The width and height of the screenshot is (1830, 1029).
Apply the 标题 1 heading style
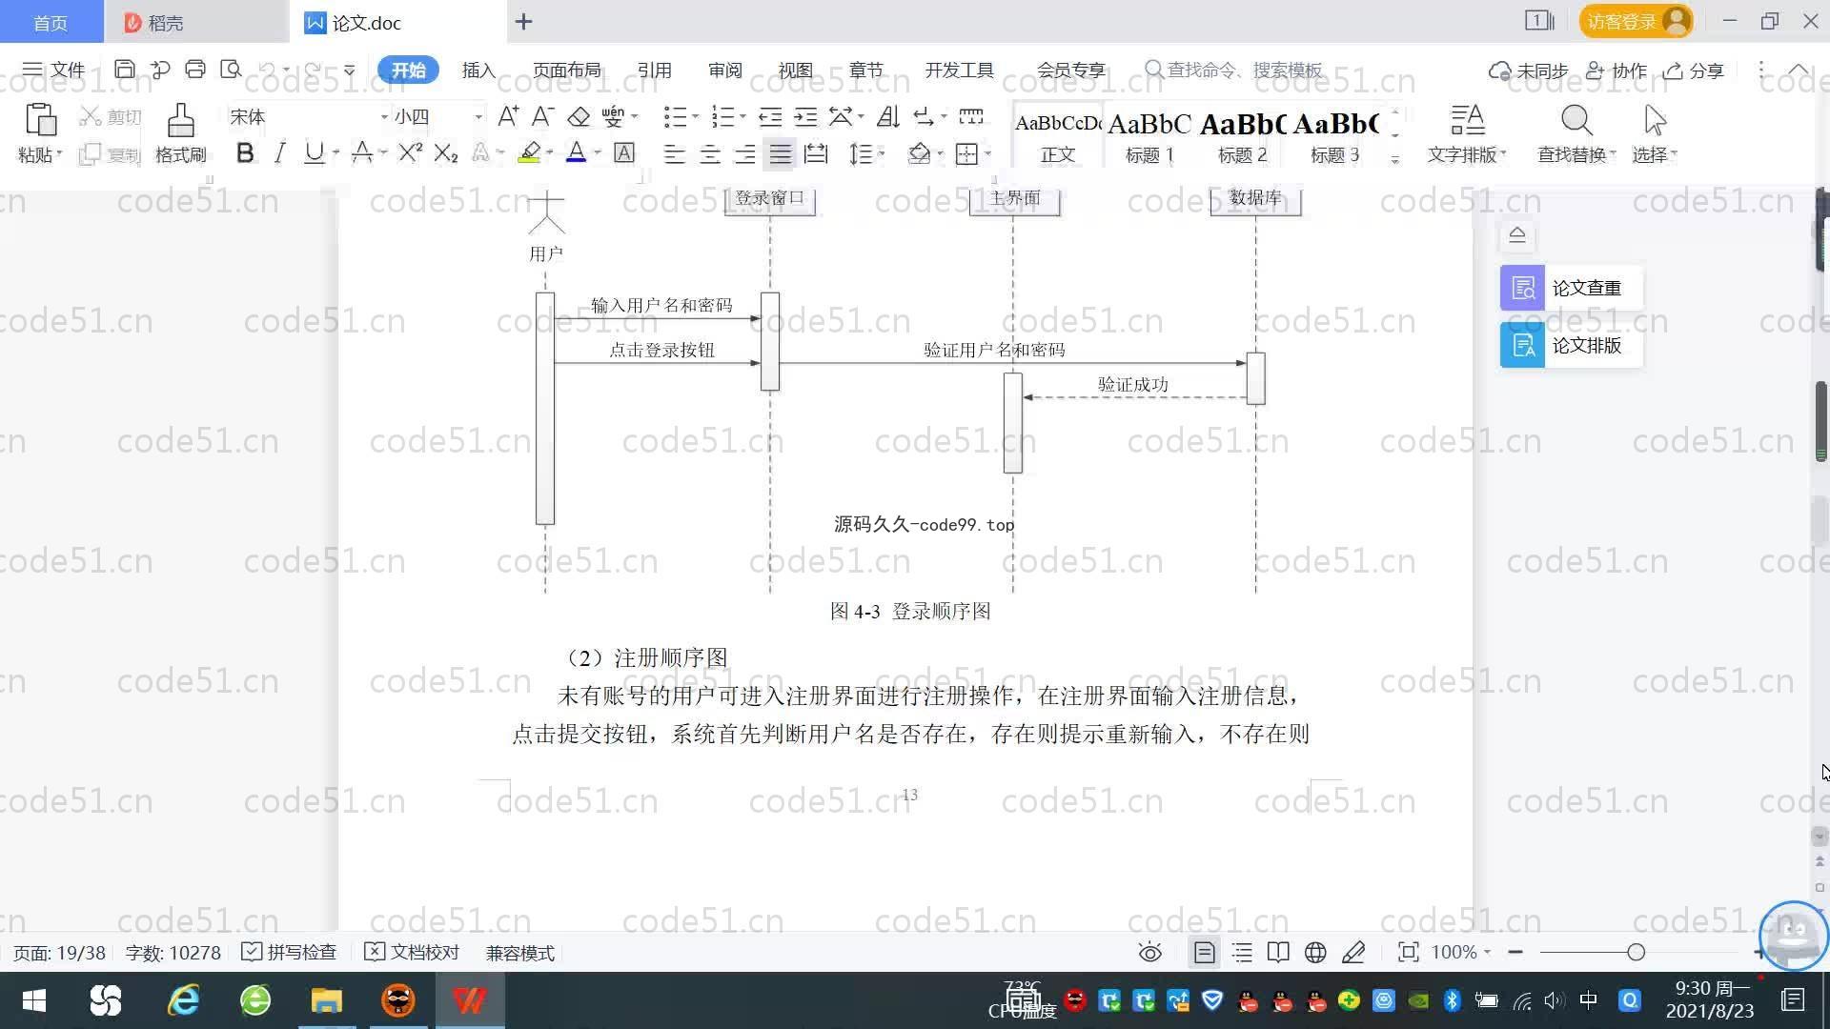coord(1149,136)
